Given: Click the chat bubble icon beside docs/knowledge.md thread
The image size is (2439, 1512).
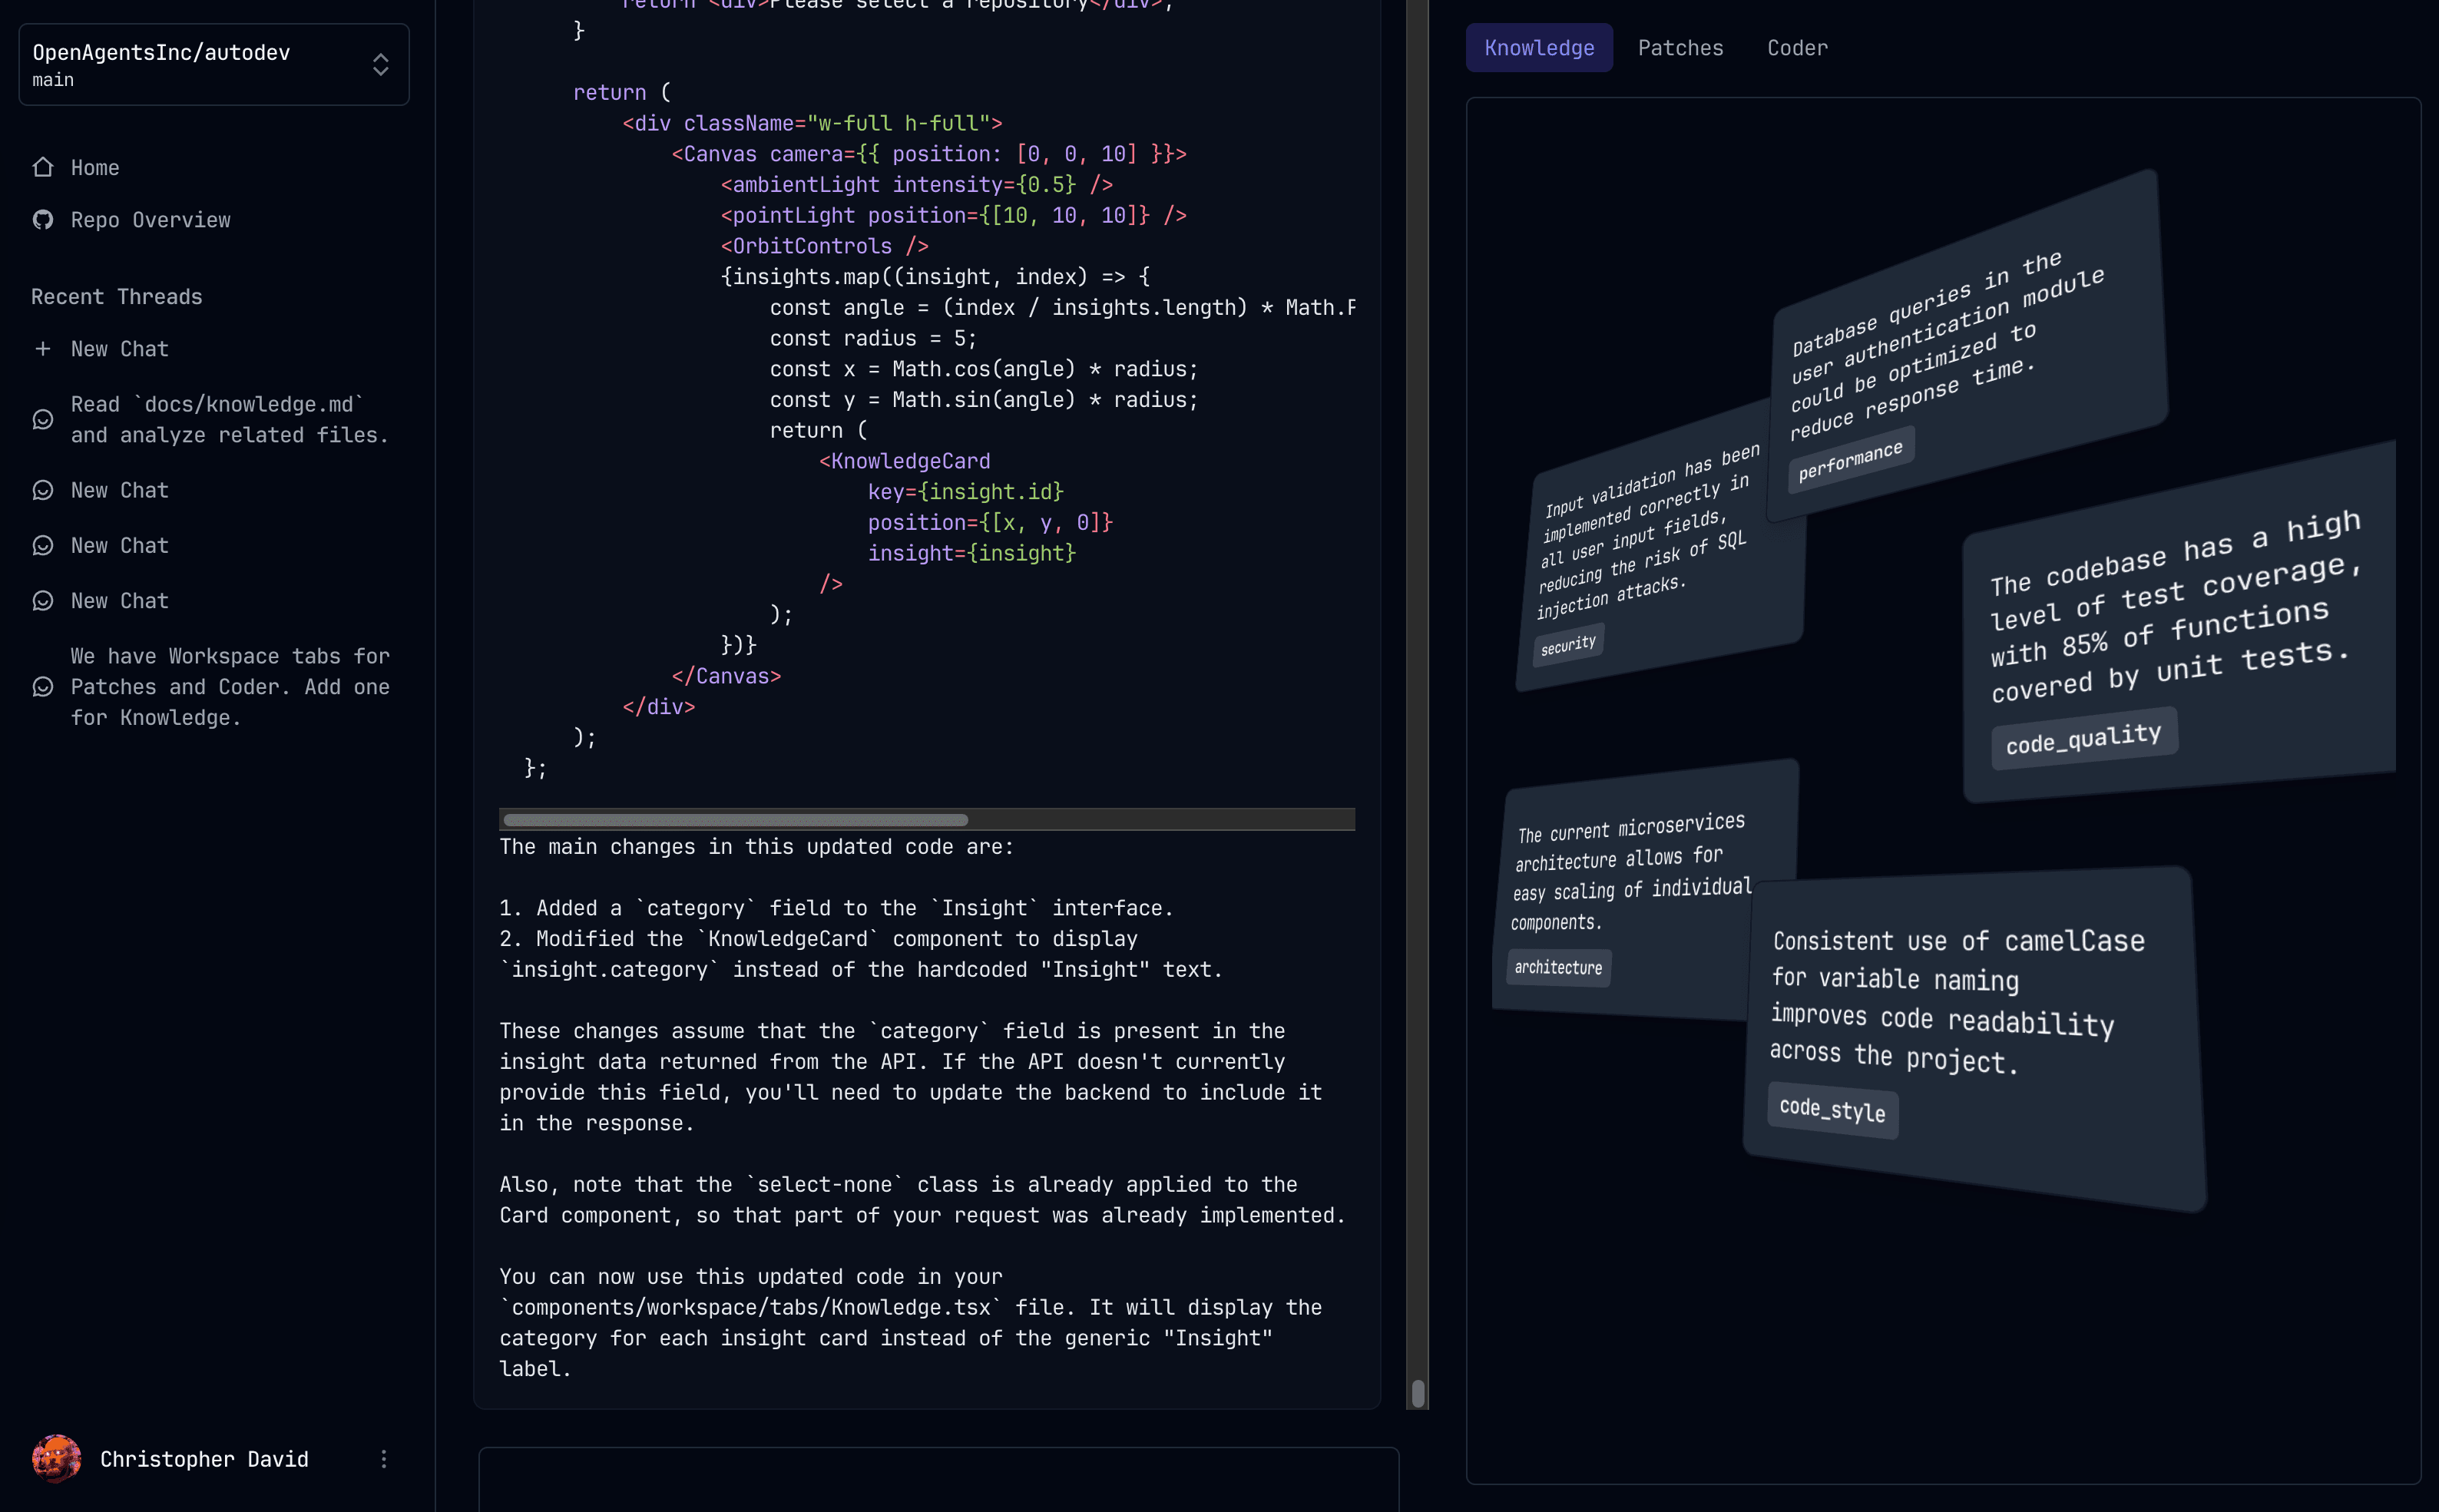Looking at the screenshot, I should pos(43,419).
